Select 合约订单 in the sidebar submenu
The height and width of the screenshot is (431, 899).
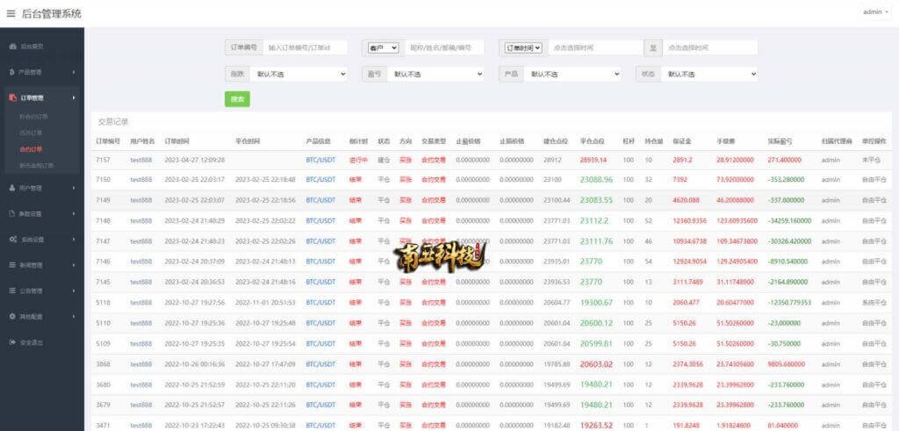pos(31,149)
